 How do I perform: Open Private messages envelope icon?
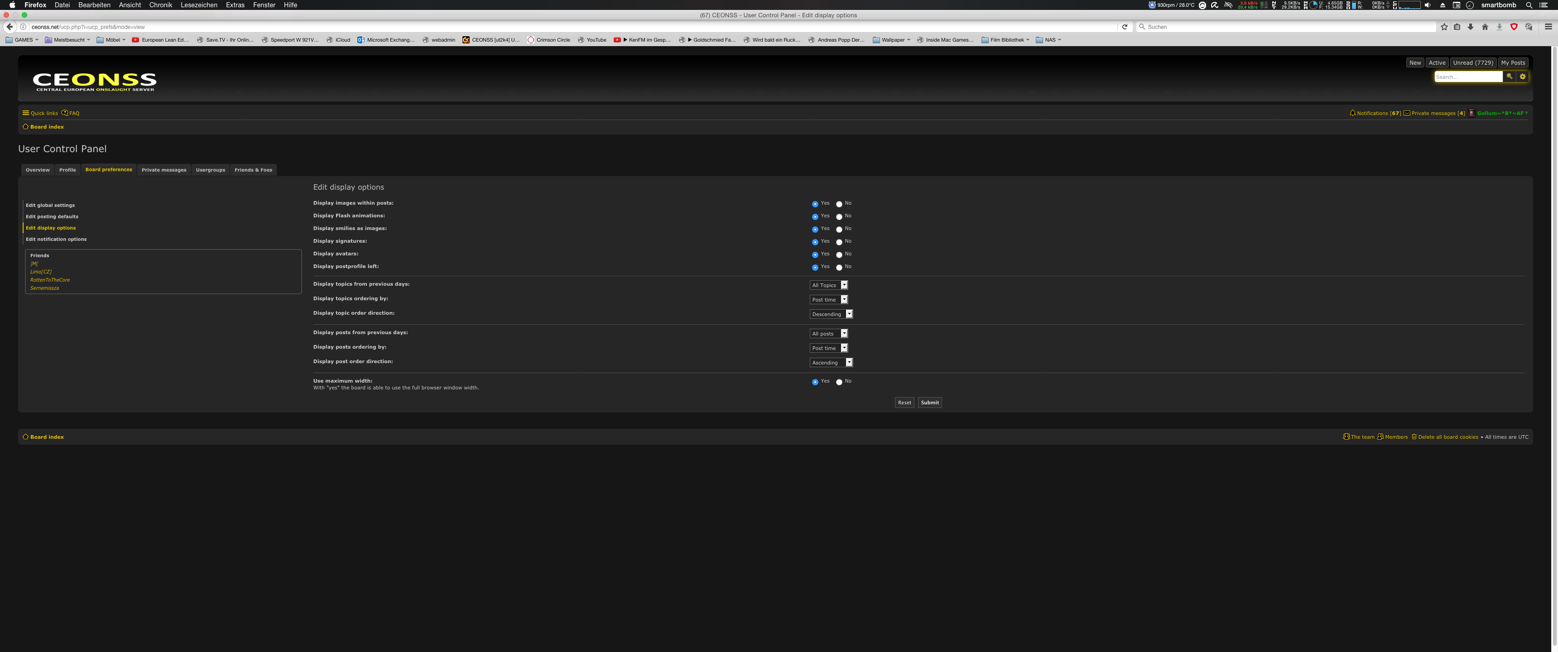click(1407, 113)
